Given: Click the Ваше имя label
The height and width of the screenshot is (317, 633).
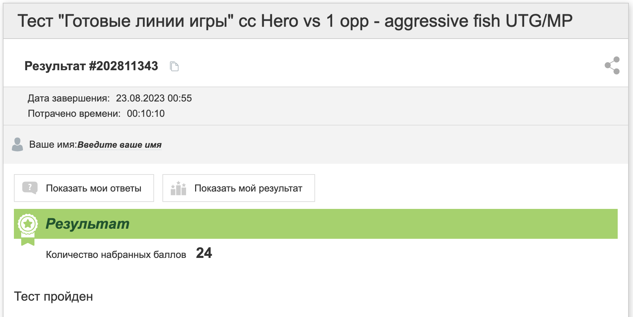Looking at the screenshot, I should click(x=53, y=145).
